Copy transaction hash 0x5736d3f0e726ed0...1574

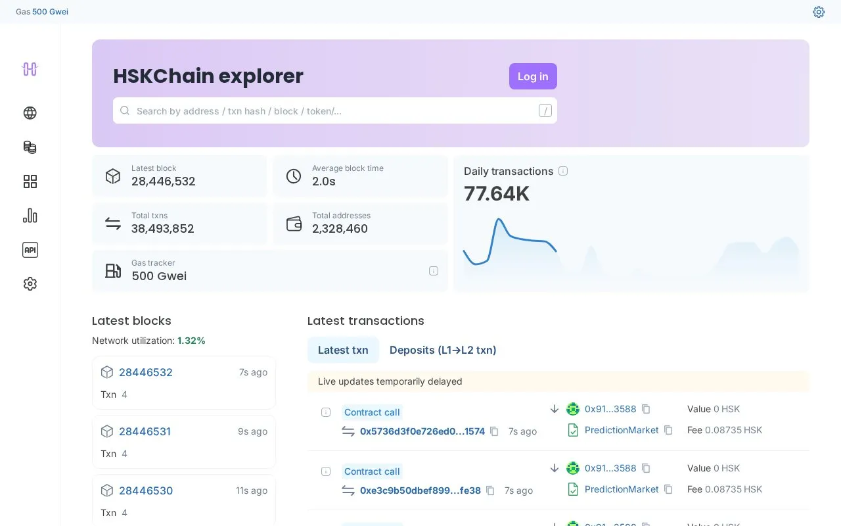click(x=494, y=431)
